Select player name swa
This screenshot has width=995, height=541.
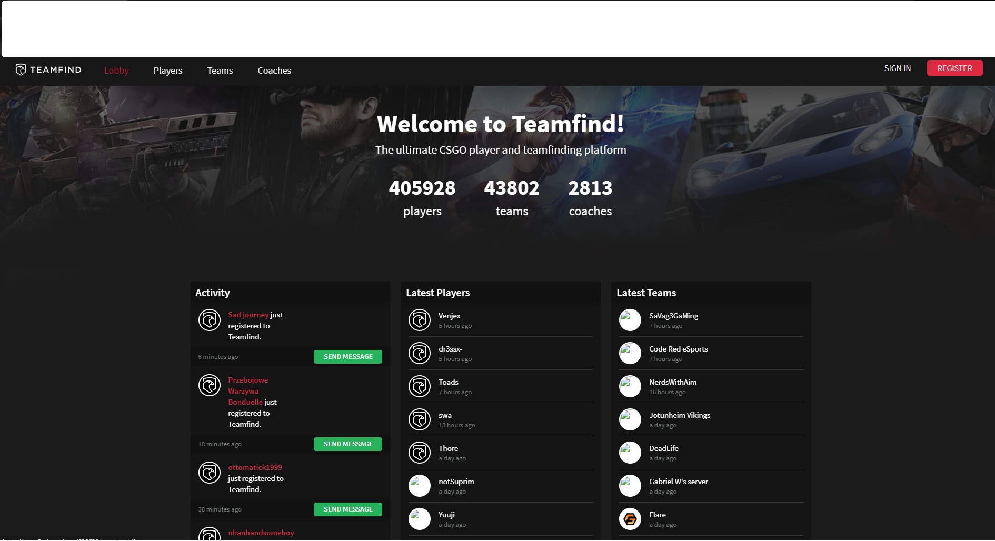445,415
